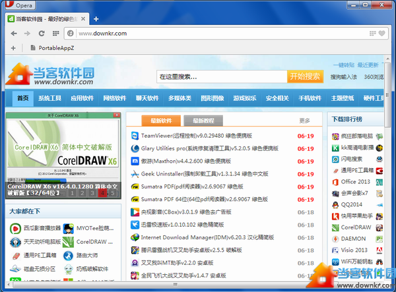Viewport: 396px width, 292px height.
Task: Add bookmark with bookmarks bar plus icon
Action: 13,48
